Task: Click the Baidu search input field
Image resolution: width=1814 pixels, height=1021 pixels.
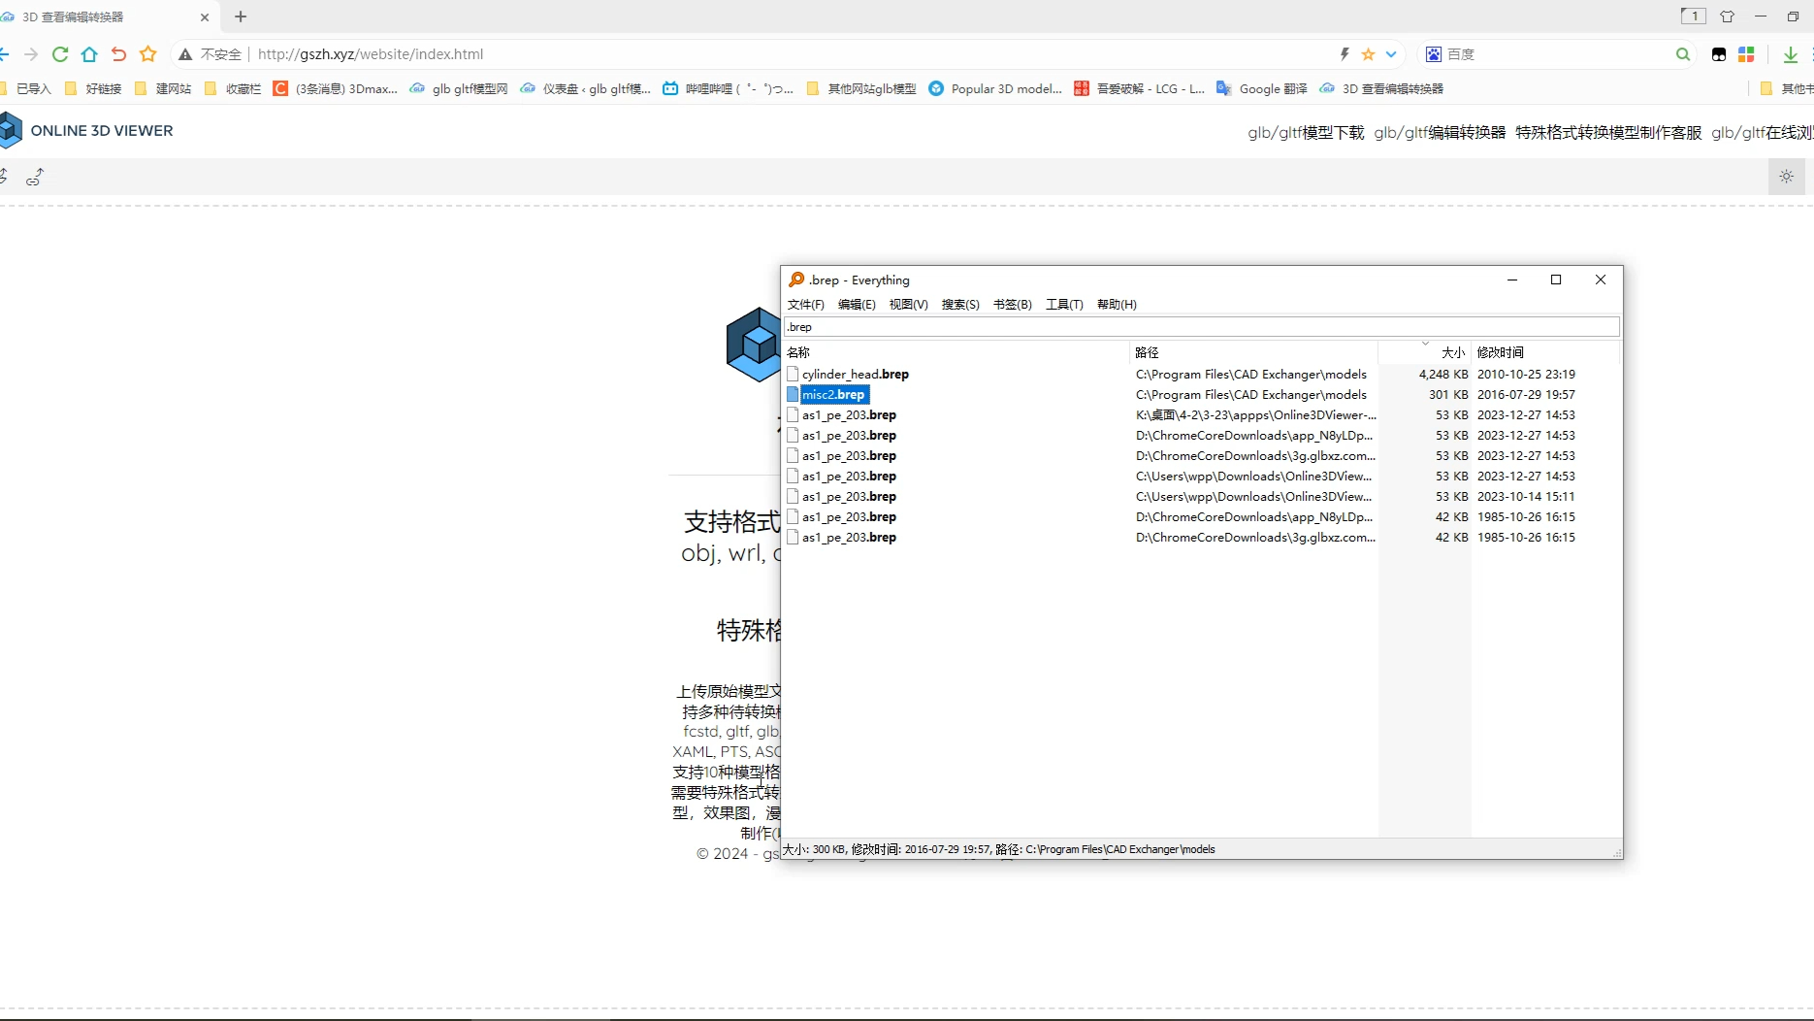Action: (x=1557, y=54)
